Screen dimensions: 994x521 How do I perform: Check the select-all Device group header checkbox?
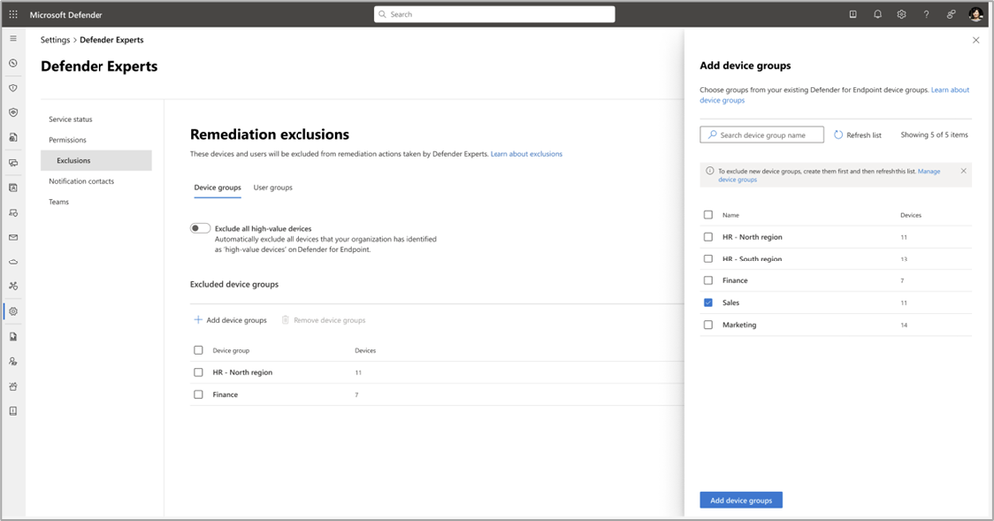click(x=198, y=350)
